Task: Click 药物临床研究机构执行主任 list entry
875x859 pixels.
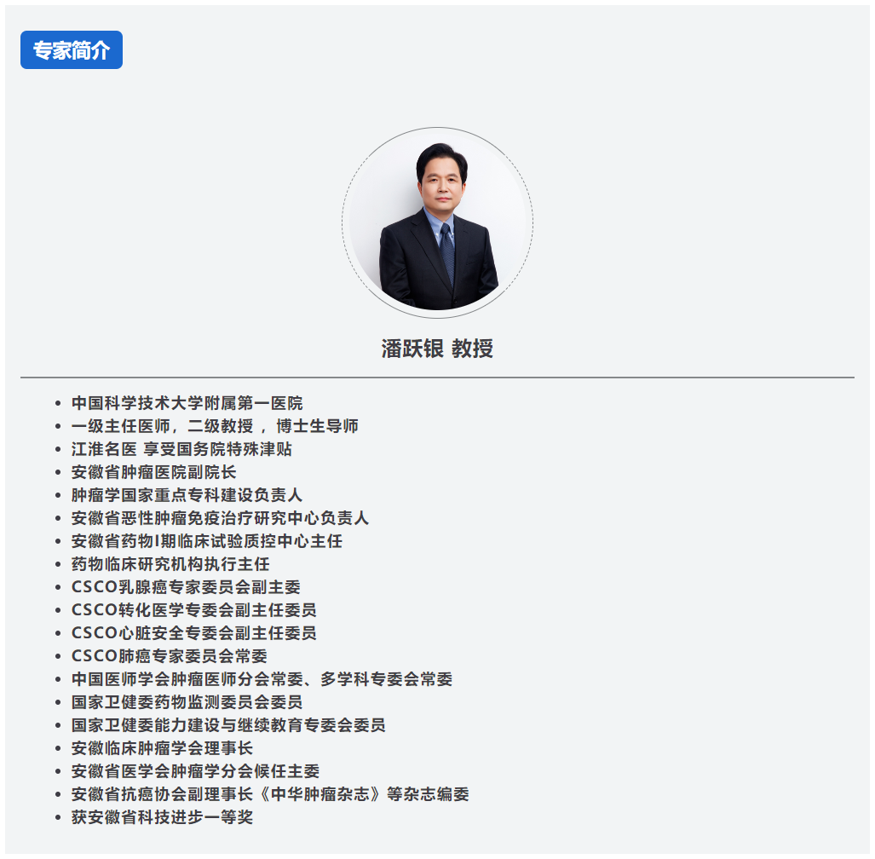Action: pyautogui.click(x=170, y=564)
